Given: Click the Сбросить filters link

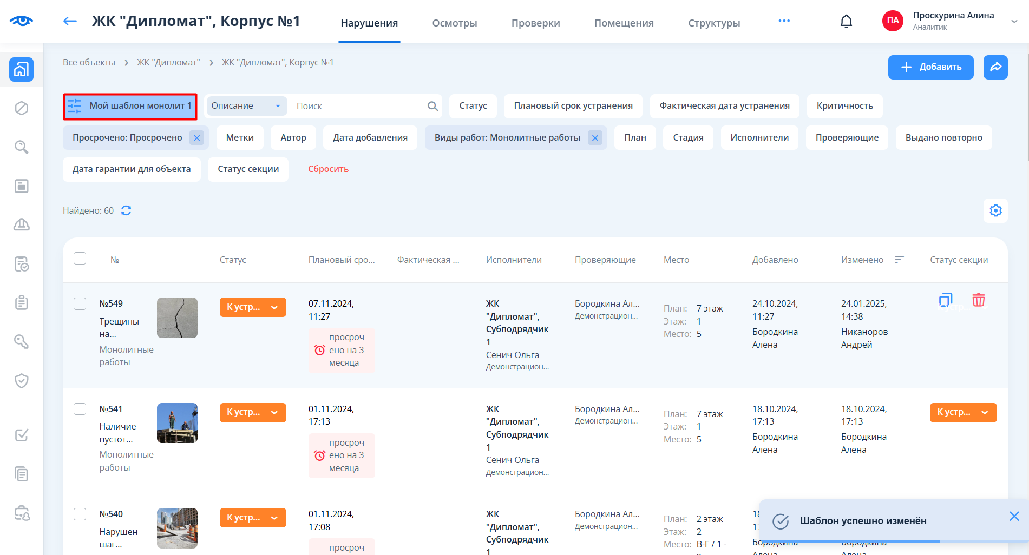Looking at the screenshot, I should 328,169.
